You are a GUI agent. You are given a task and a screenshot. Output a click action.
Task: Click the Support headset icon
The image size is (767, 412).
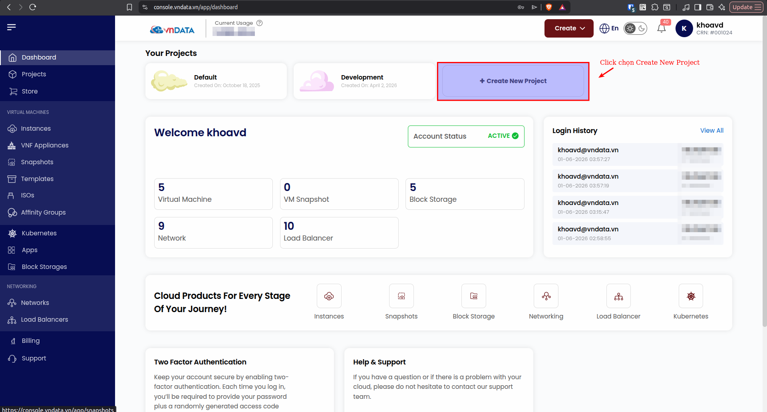[x=12, y=358]
